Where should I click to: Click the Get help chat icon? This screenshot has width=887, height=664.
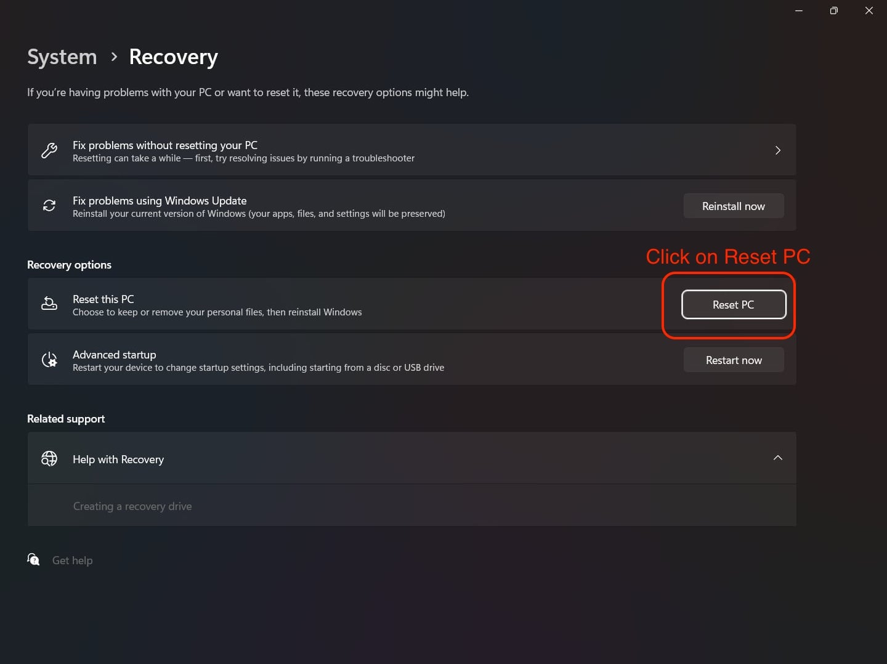[x=33, y=559]
